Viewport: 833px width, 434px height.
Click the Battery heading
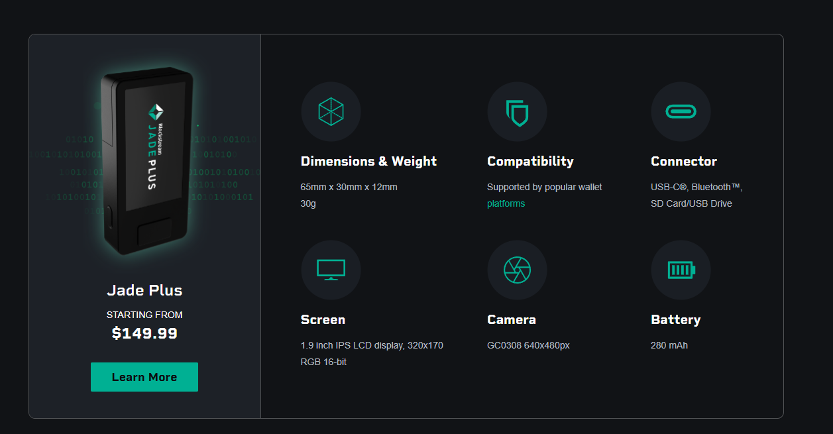tap(676, 319)
